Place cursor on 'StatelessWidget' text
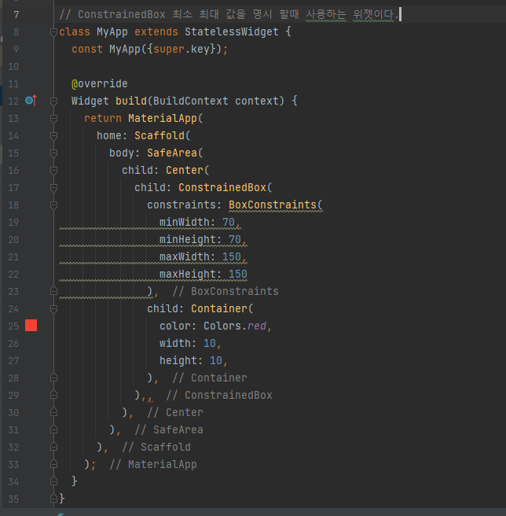This screenshot has width=506, height=516. (x=232, y=32)
